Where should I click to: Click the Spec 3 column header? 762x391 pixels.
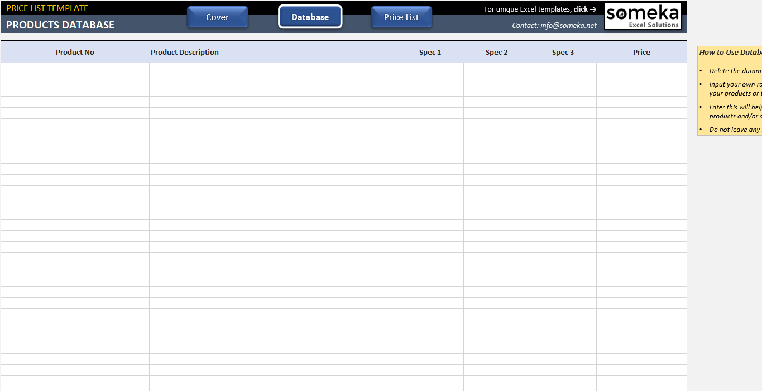click(x=563, y=52)
